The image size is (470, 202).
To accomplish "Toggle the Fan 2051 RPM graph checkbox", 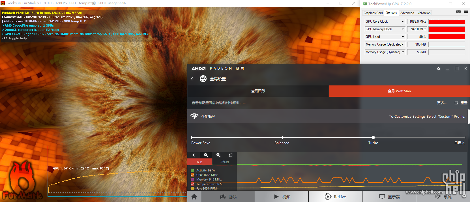I will click(x=192, y=188).
